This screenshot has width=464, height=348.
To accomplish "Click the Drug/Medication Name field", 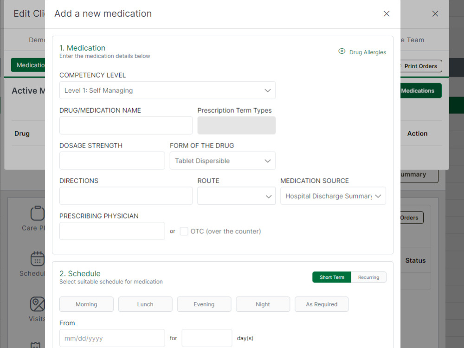I will click(126, 125).
